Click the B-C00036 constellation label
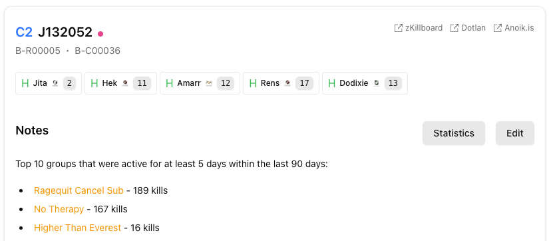This screenshot has width=551, height=241. [98, 51]
